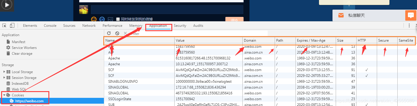This screenshot has height=106, width=417.
Task: Select IndexedDB in the Storage section
Action: 20,84
